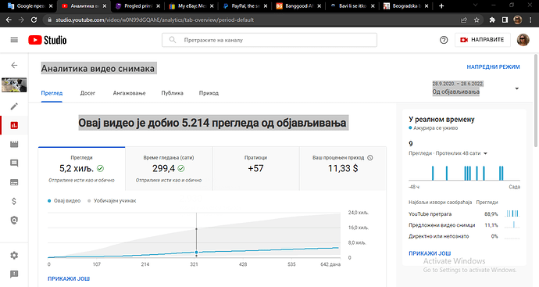Select the Пратиоци metric card
The height and width of the screenshot is (287, 539).
255,169
